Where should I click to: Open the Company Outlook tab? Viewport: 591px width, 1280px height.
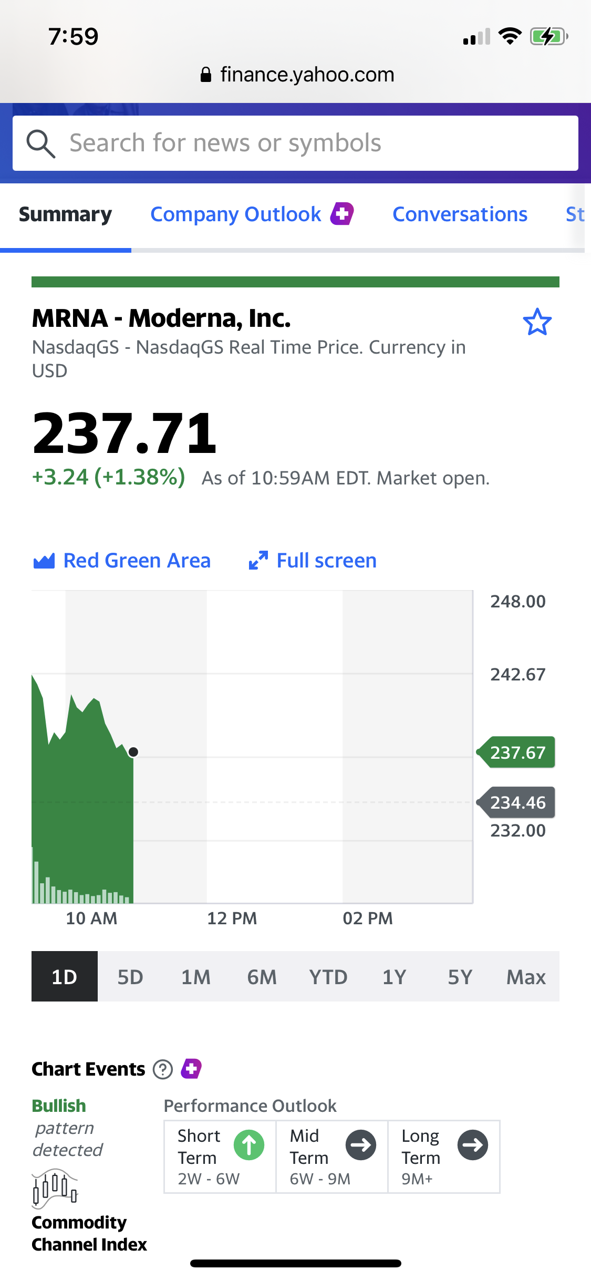pos(236,214)
